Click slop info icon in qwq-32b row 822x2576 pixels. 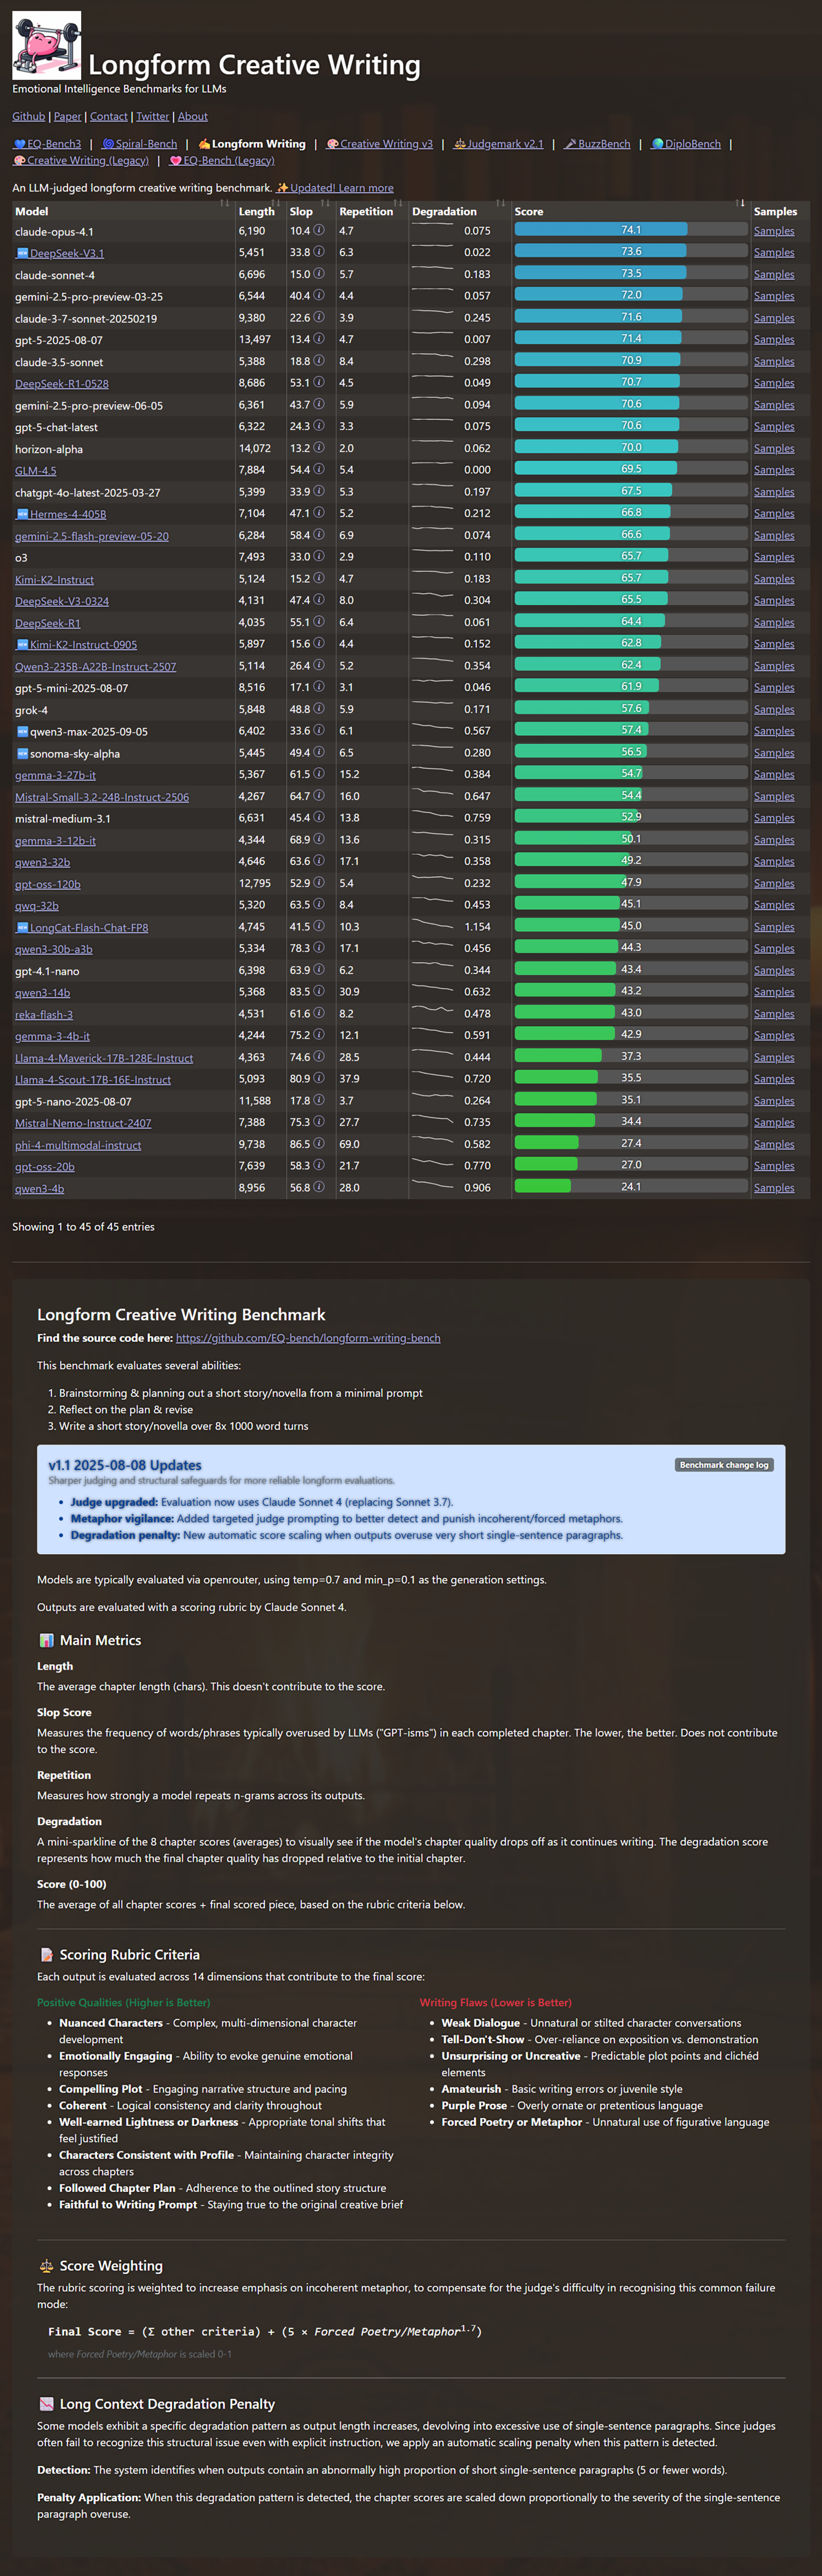(319, 905)
